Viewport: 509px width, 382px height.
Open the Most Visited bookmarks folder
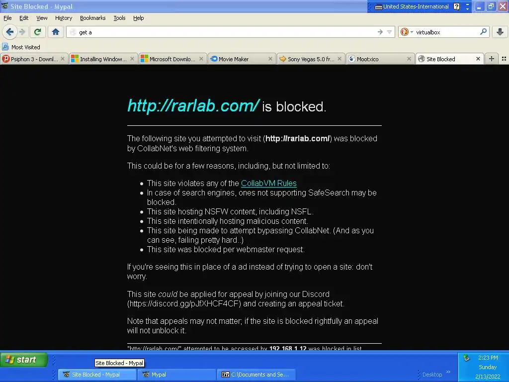pyautogui.click(x=21, y=47)
